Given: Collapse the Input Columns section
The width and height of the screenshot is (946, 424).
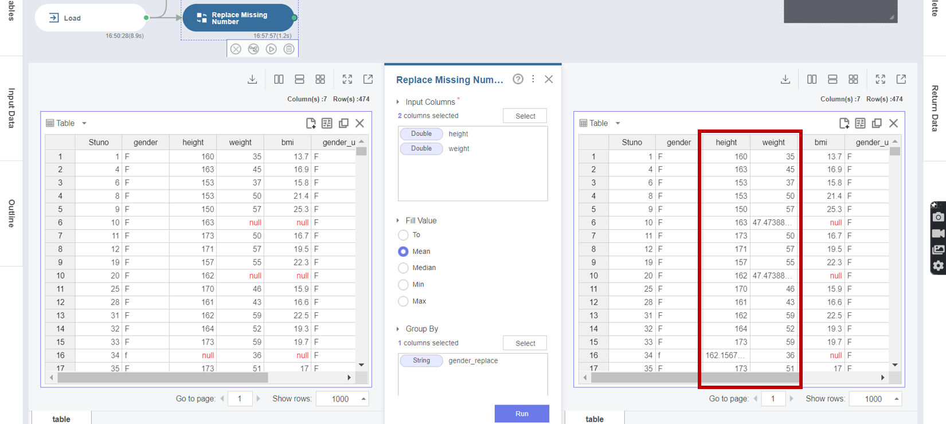Looking at the screenshot, I should [x=398, y=102].
